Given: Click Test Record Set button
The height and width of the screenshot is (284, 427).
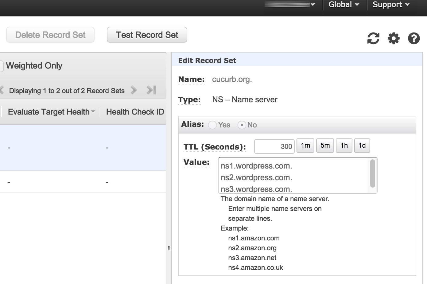Looking at the screenshot, I should pyautogui.click(x=147, y=35).
